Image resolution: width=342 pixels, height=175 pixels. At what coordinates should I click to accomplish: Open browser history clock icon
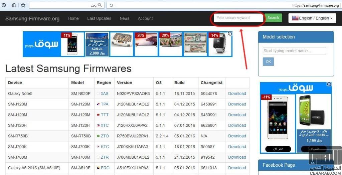[3, 5]
